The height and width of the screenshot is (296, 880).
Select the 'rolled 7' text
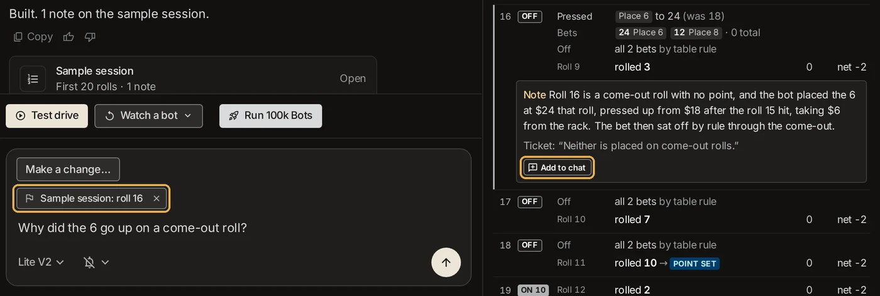pyautogui.click(x=632, y=219)
